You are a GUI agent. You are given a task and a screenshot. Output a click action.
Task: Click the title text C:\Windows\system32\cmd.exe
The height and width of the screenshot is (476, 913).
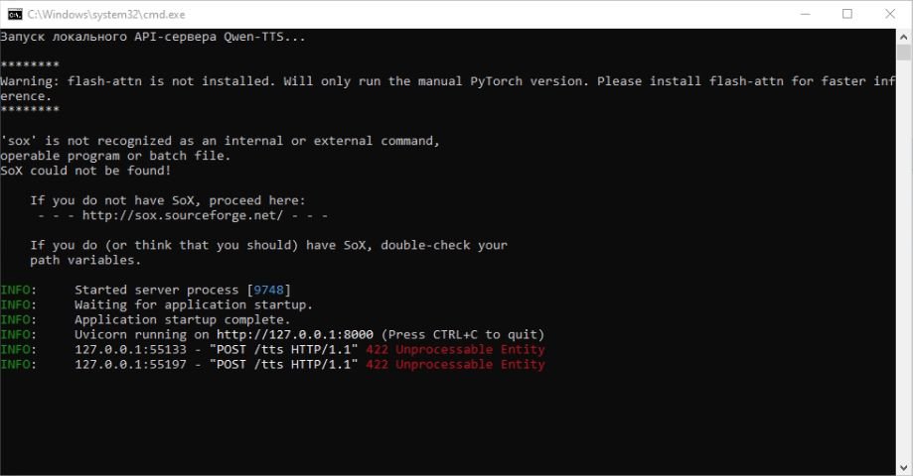coord(106,15)
